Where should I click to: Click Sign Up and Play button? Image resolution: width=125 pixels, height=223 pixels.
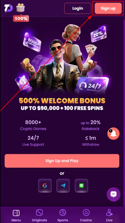coord(62,161)
